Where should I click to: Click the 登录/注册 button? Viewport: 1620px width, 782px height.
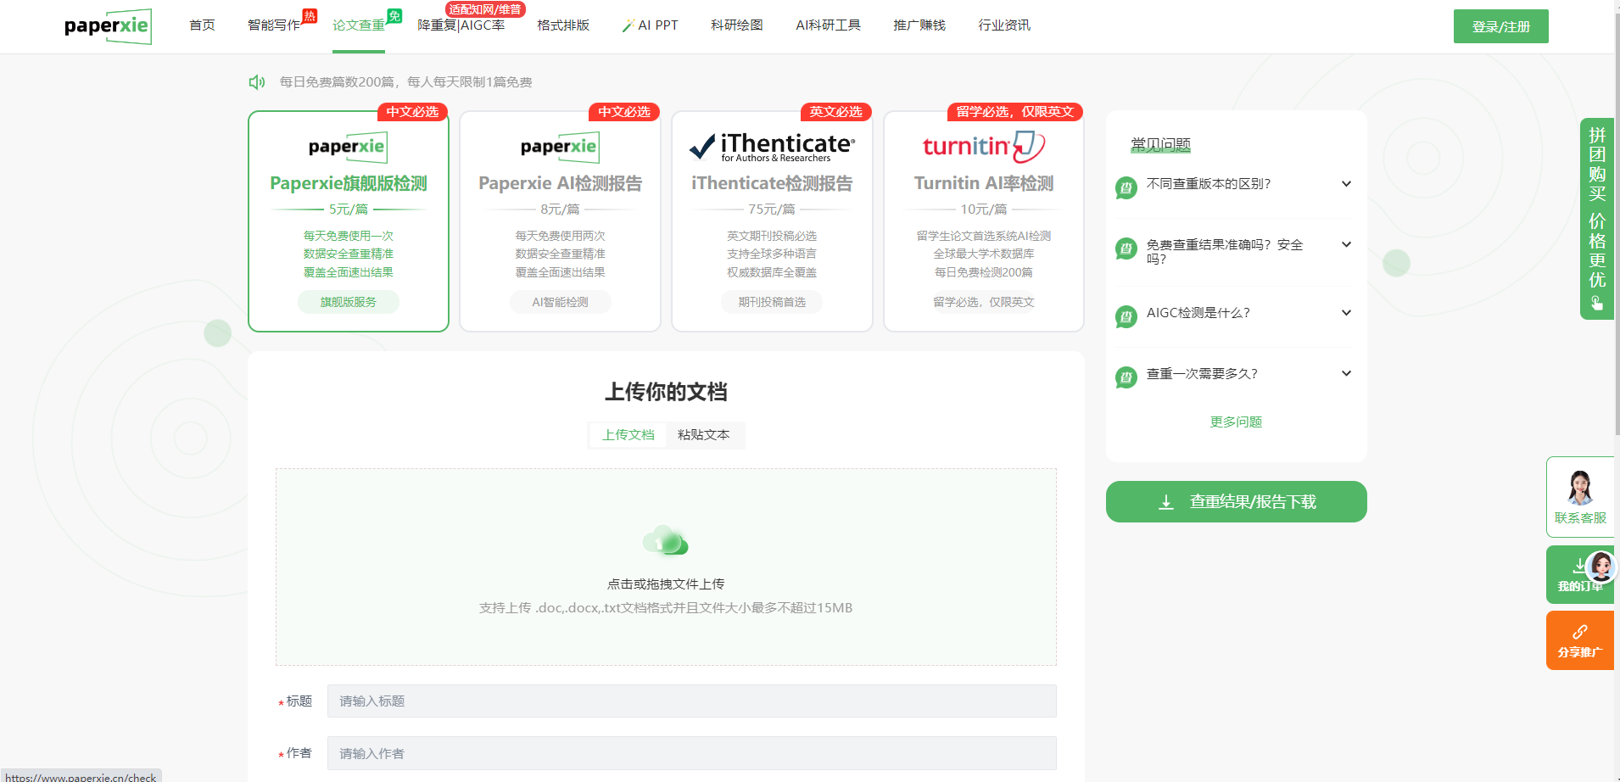[1501, 26]
